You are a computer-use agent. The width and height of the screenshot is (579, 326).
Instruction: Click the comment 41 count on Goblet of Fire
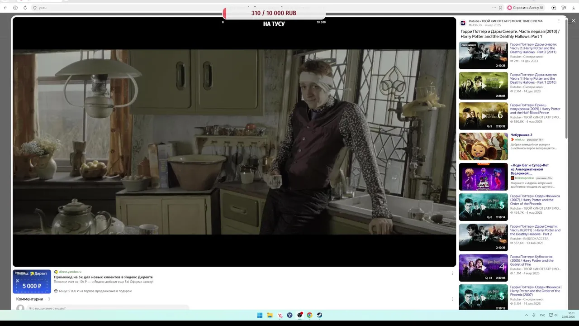pyautogui.click(x=489, y=278)
